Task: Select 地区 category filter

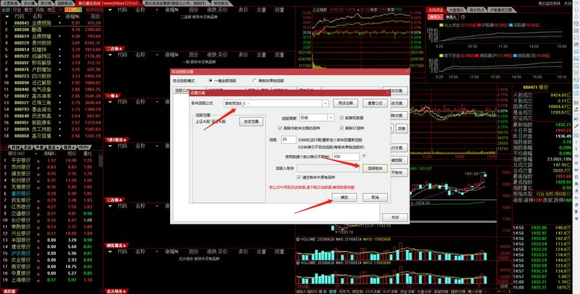Action: [x=51, y=9]
